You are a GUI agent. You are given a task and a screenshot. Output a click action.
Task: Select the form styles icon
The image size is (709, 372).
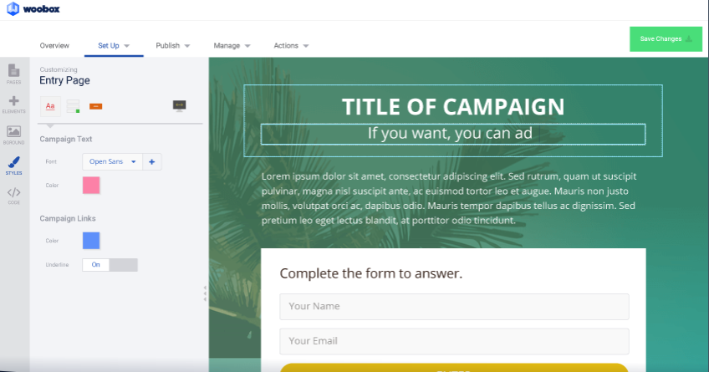click(73, 106)
